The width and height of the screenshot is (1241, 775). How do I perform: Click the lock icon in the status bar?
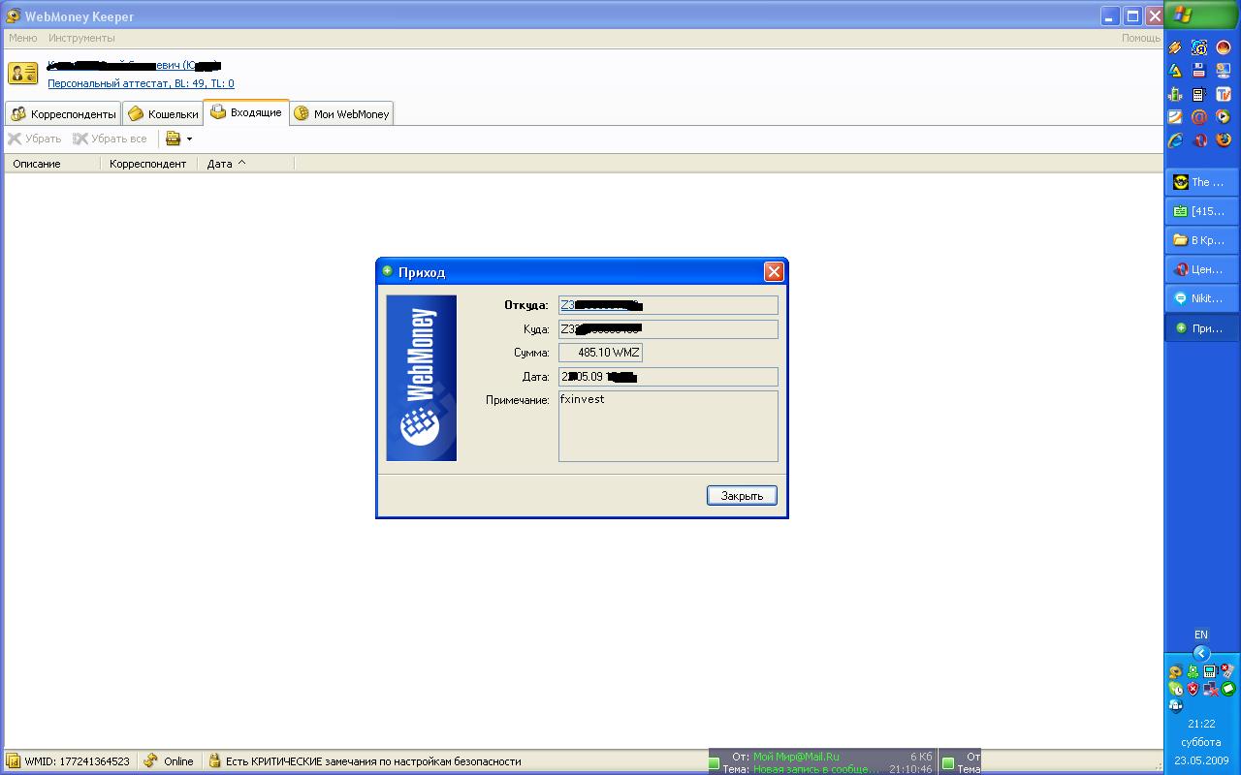click(215, 761)
